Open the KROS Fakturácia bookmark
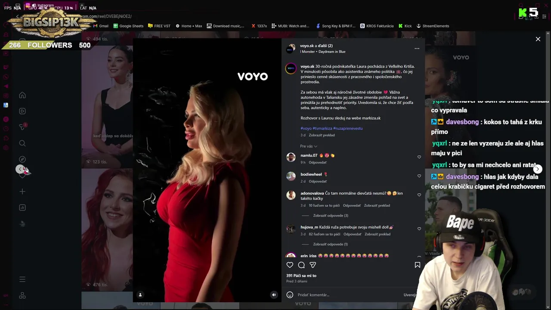The width and height of the screenshot is (551, 310). point(377,26)
